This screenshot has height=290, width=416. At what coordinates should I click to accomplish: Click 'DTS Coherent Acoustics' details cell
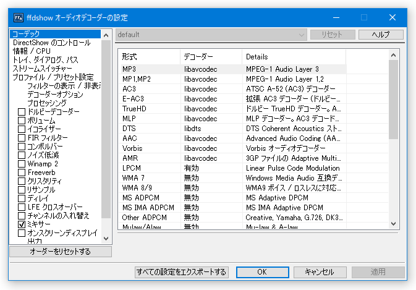click(x=294, y=129)
